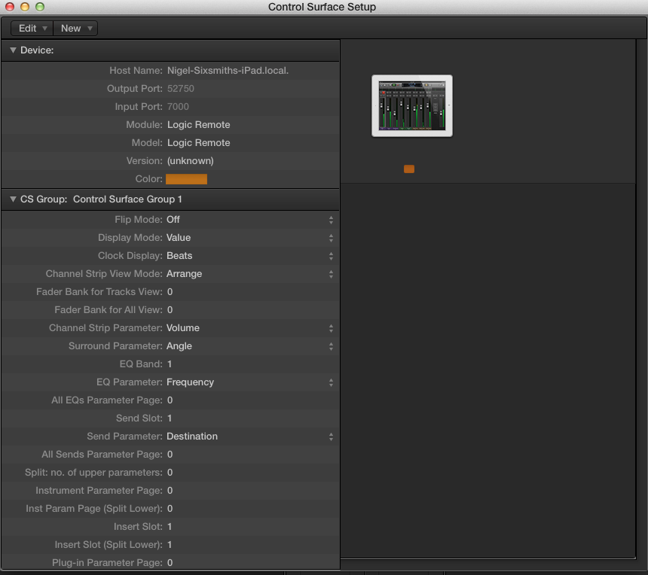Click Fader Bank for Tracks View value

tap(170, 292)
